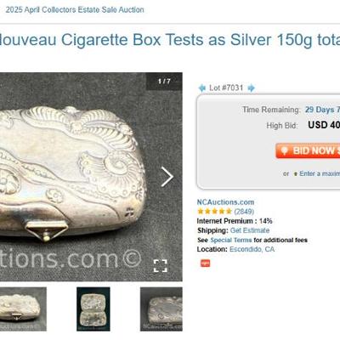Click the five-star seller rating

[214, 212]
